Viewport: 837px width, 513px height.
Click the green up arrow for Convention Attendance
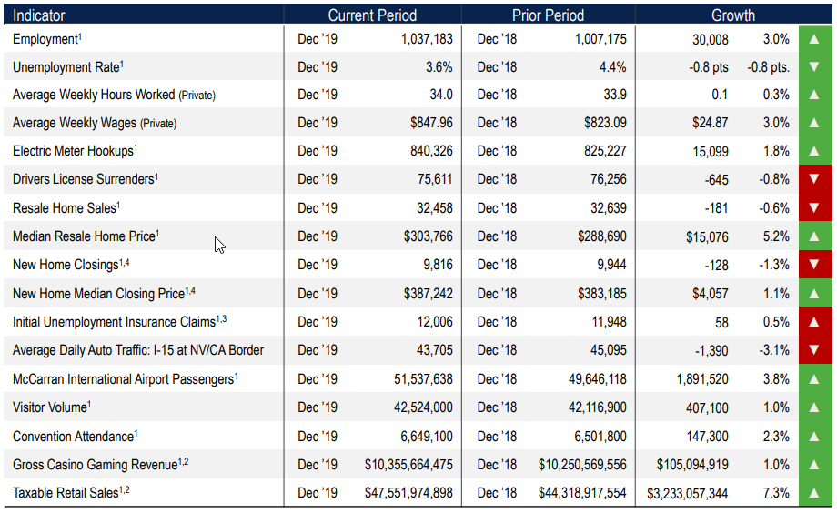814,437
